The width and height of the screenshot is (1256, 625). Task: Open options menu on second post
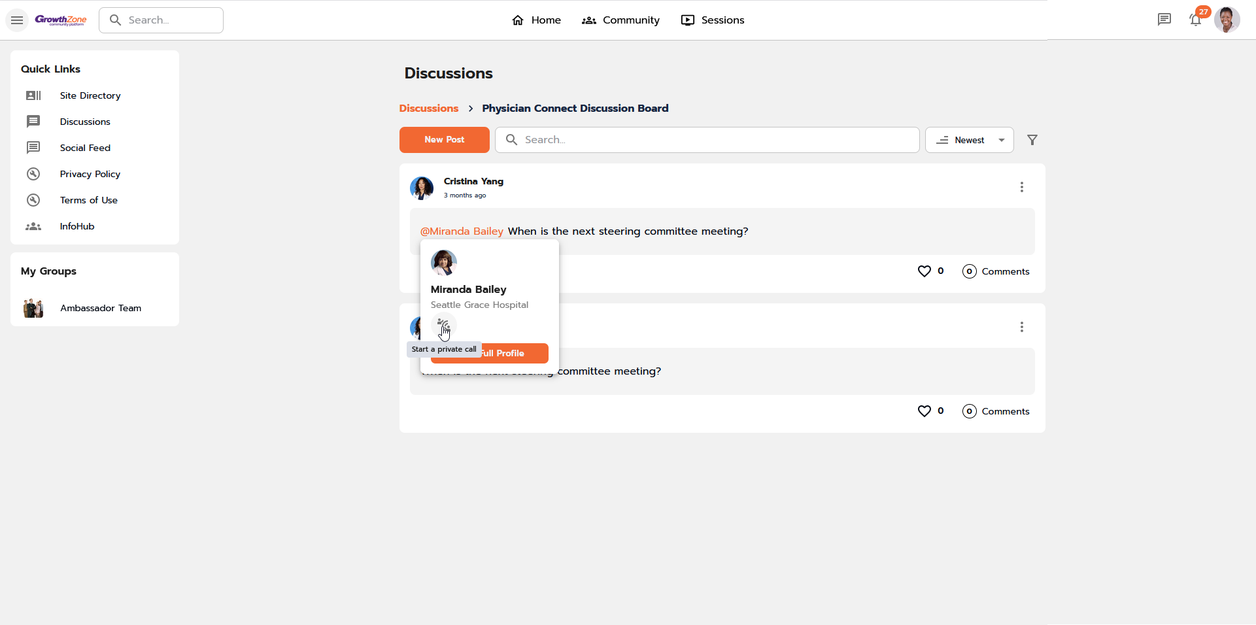tap(1021, 327)
